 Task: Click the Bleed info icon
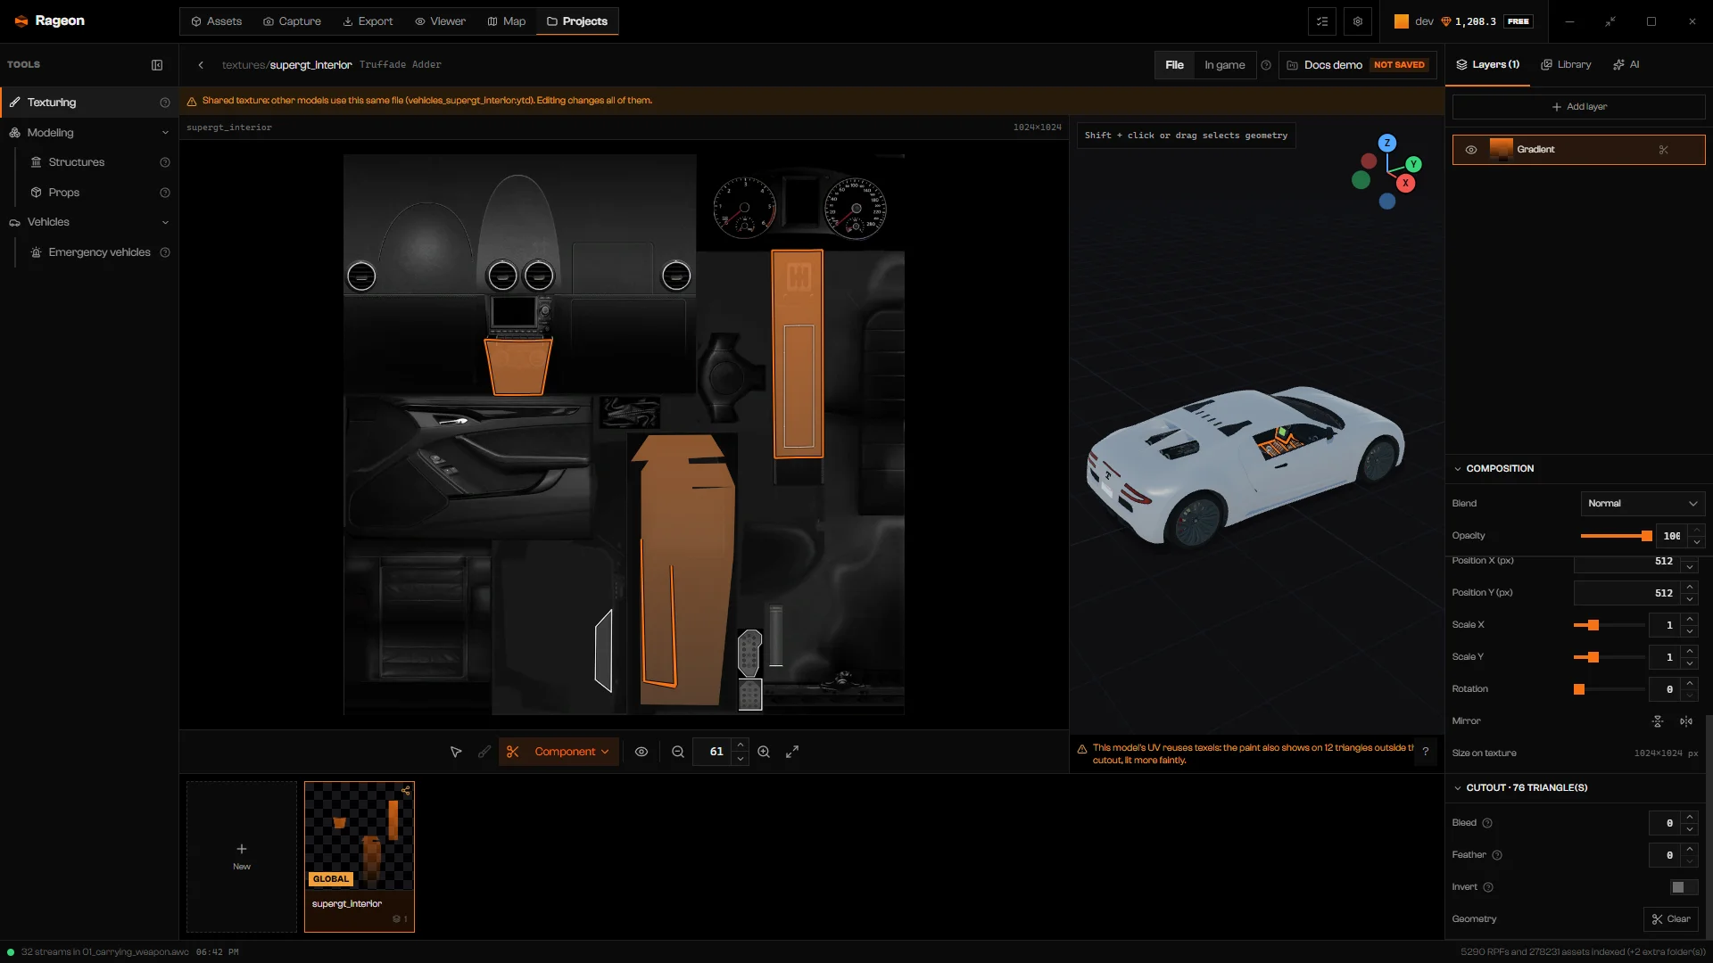[1487, 823]
